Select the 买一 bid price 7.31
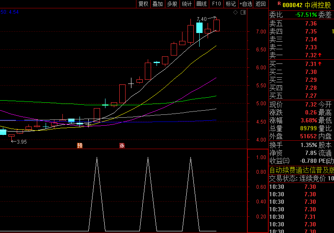 pos(311,64)
